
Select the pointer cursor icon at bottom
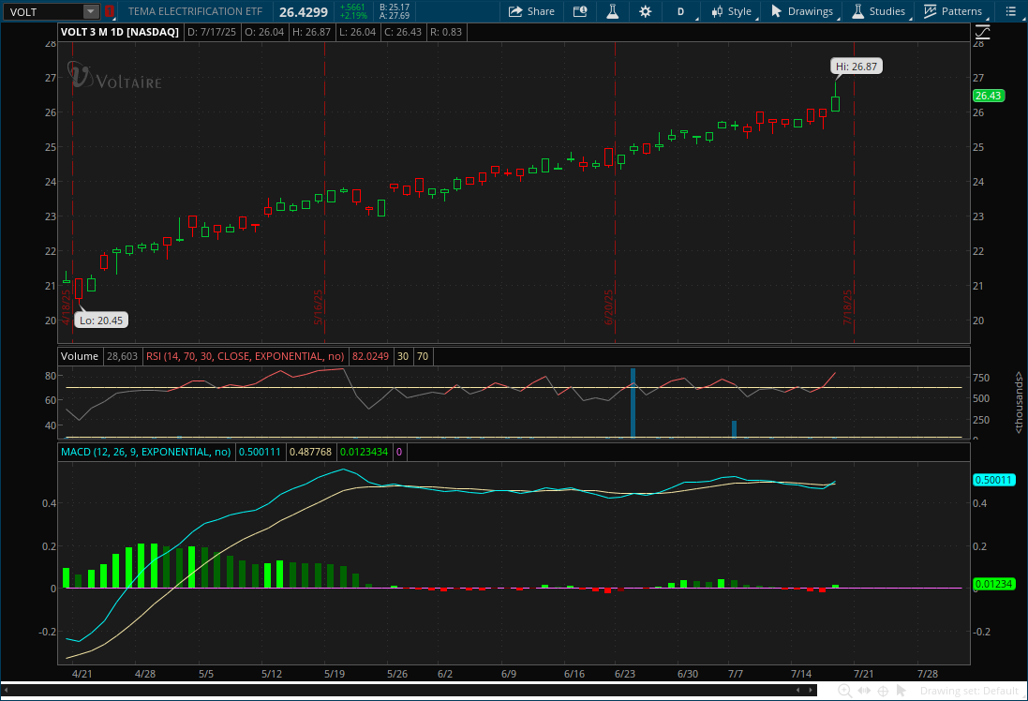click(901, 691)
